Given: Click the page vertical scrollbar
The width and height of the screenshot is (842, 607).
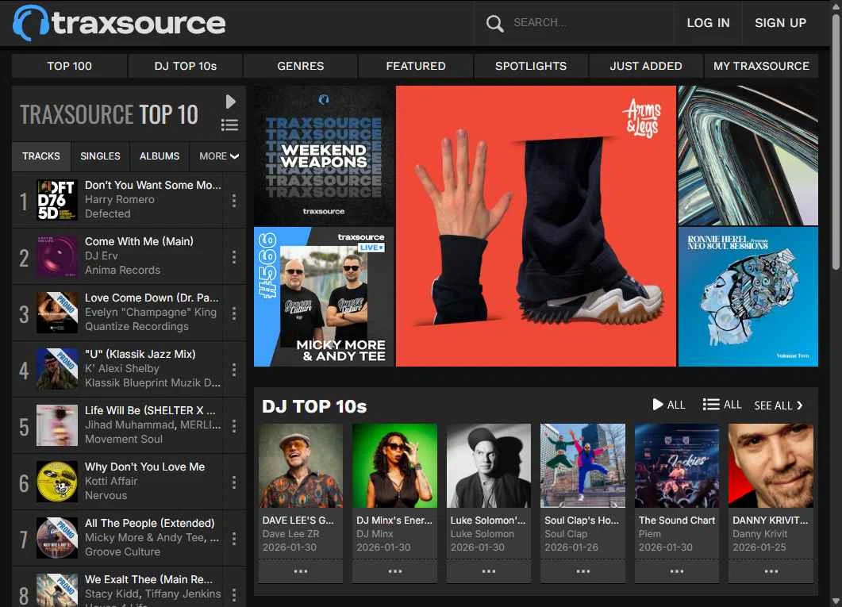Looking at the screenshot, I should (836, 142).
